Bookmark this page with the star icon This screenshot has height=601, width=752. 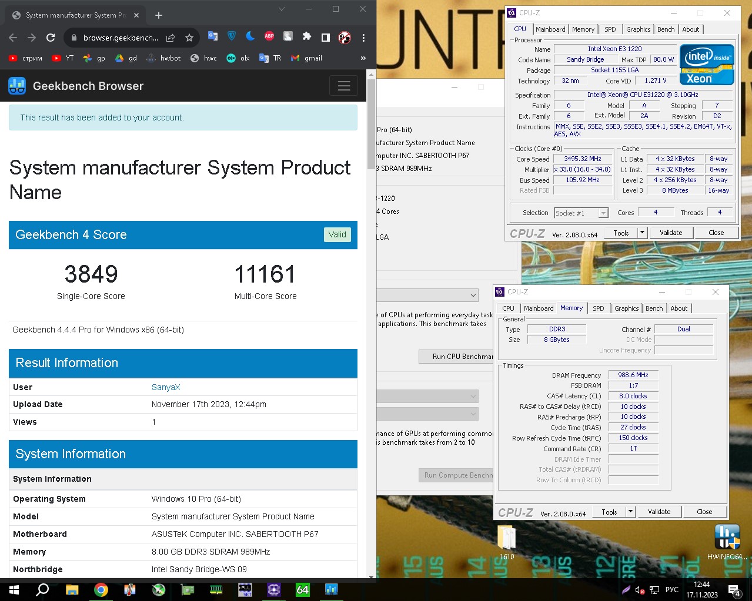tap(189, 38)
